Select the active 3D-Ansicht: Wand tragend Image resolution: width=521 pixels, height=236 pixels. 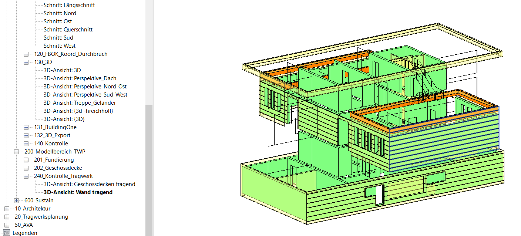pyautogui.click(x=78, y=192)
